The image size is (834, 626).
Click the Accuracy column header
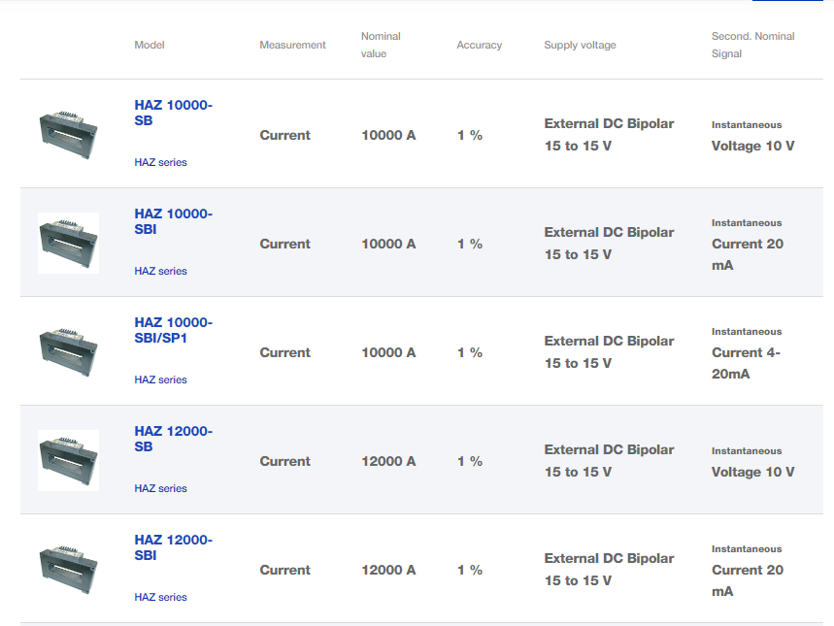[479, 45]
